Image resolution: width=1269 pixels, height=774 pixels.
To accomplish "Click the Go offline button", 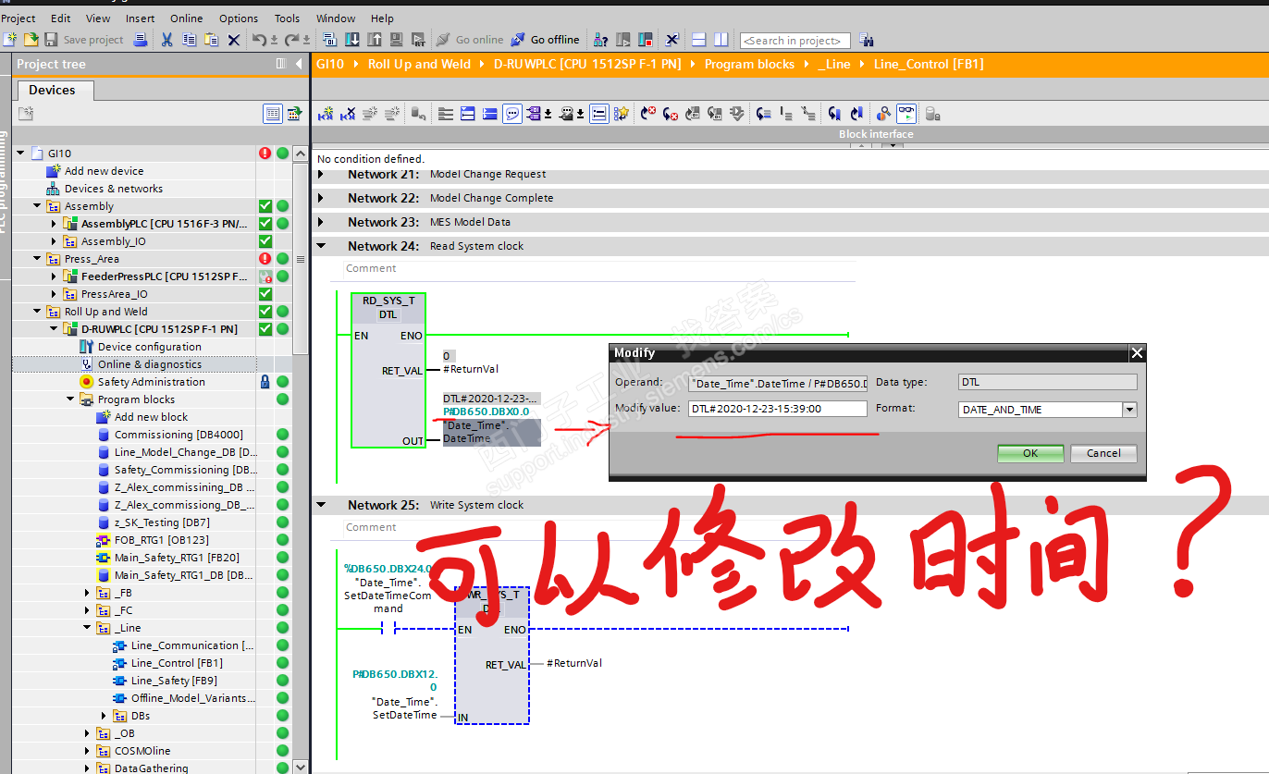I will pos(546,40).
